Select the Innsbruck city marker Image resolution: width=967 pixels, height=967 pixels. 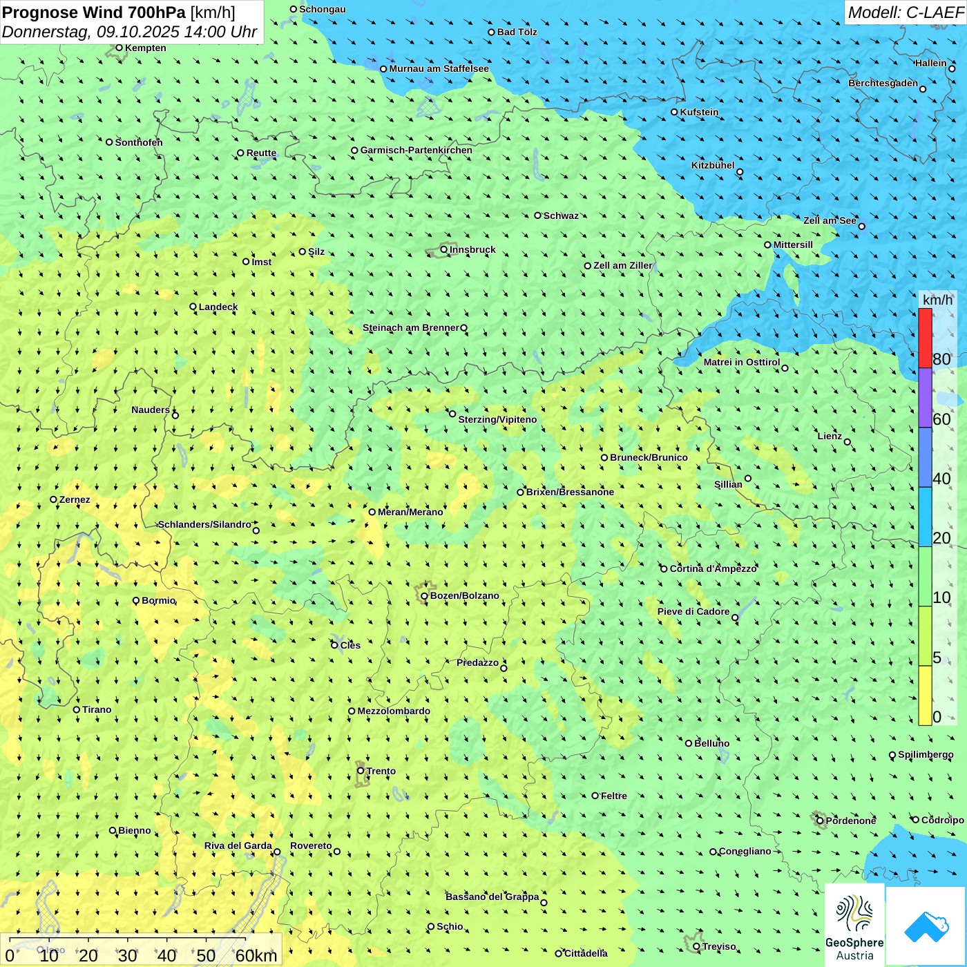pos(444,249)
